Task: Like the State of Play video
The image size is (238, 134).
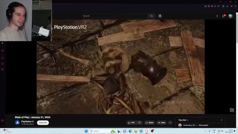Action: [131, 122]
